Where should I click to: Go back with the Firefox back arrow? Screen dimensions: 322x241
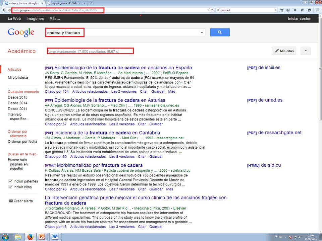pos(4,10)
